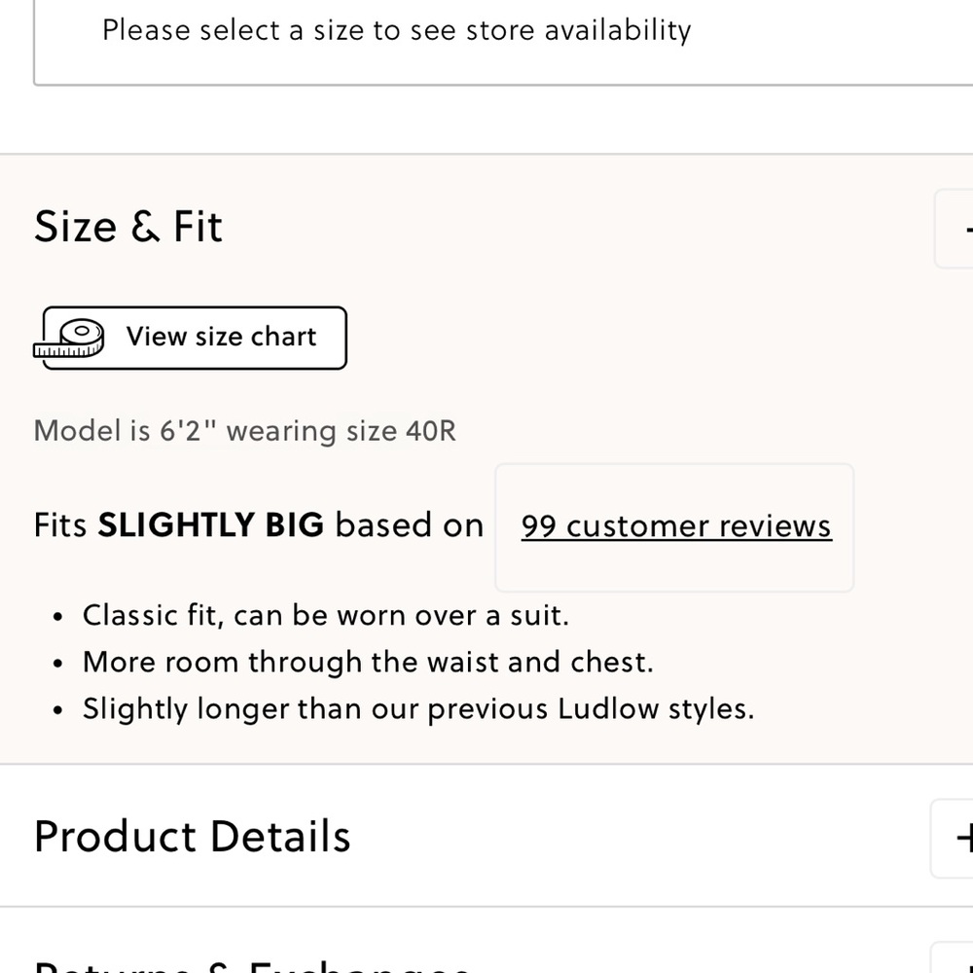Click the 'Slightly longer than Ludlow' bullet
The height and width of the screenshot is (973, 973).
[x=418, y=708]
